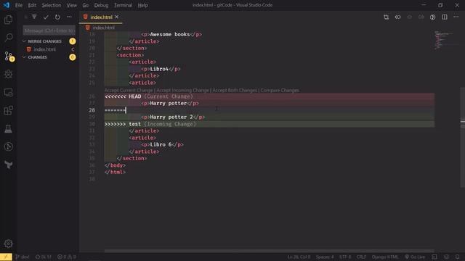Focus the commit message input field

pyautogui.click(x=49, y=30)
